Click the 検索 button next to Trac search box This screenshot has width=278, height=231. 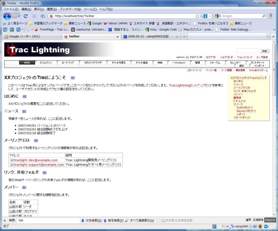(264, 51)
